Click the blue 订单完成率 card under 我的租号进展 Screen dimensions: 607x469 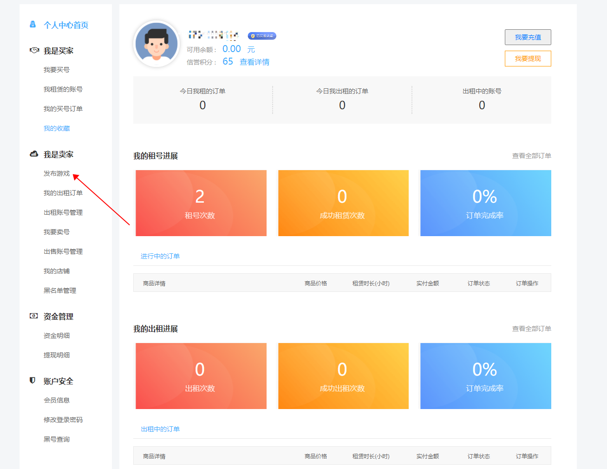pyautogui.click(x=486, y=203)
